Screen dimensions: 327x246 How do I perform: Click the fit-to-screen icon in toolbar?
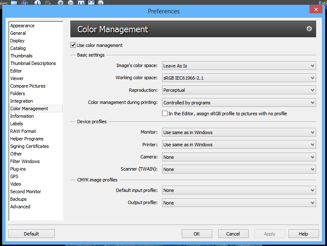point(91,3)
